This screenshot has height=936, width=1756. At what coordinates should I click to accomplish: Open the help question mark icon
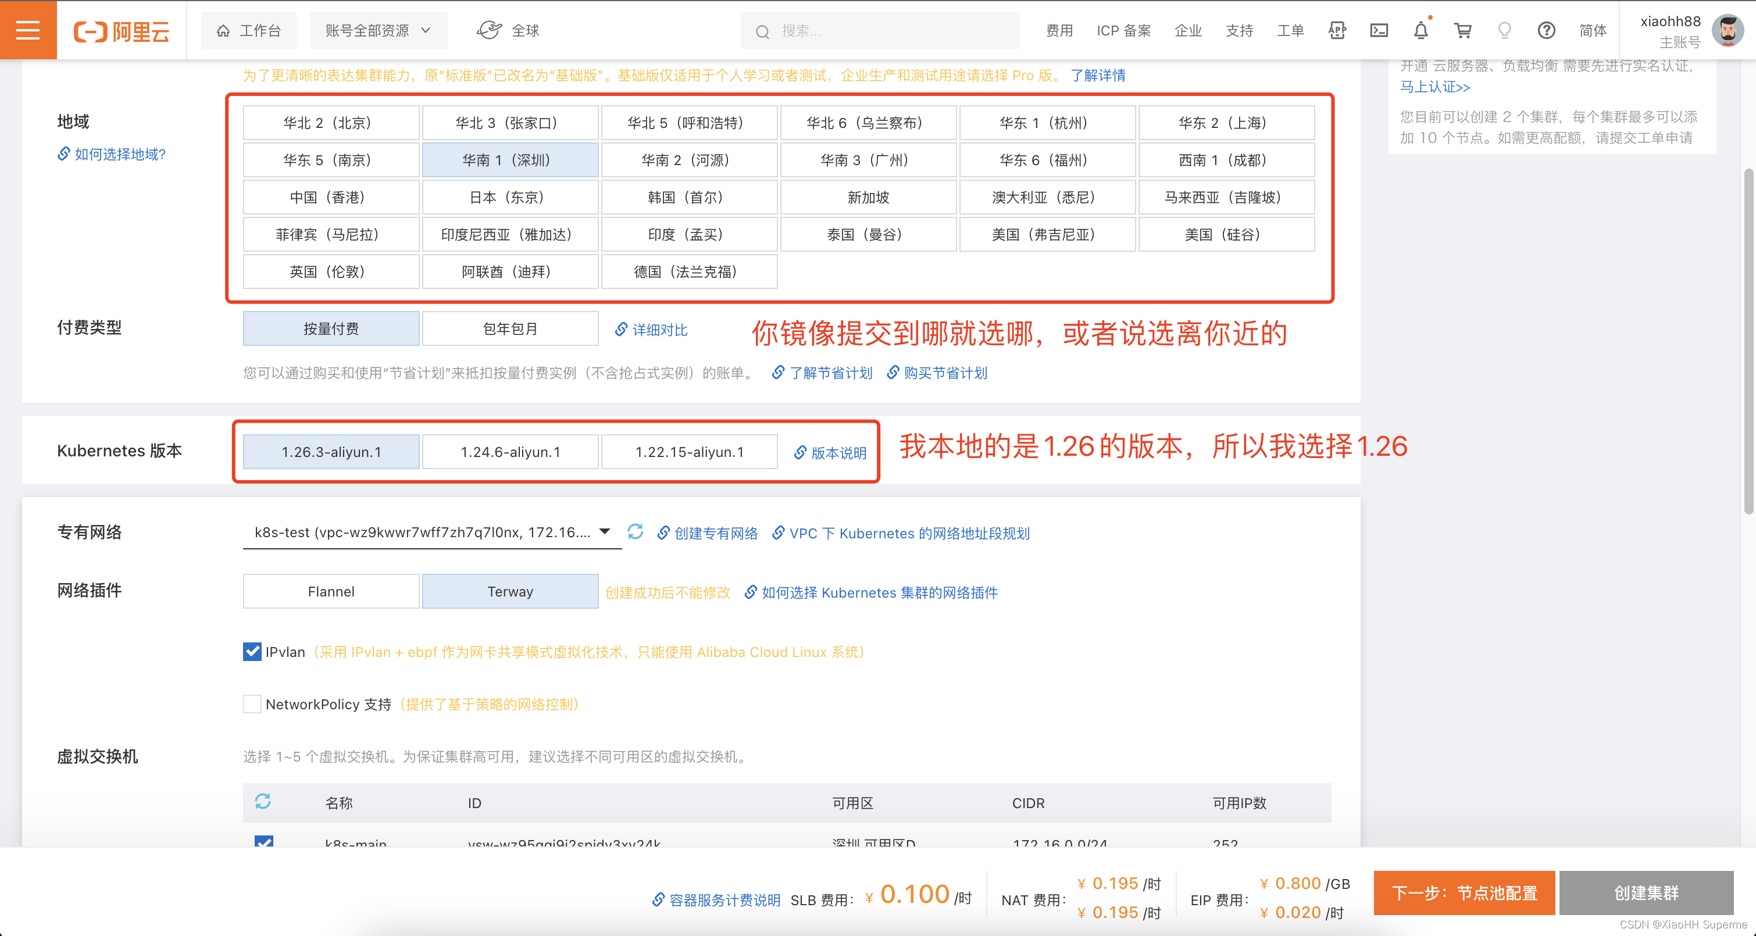[1546, 31]
